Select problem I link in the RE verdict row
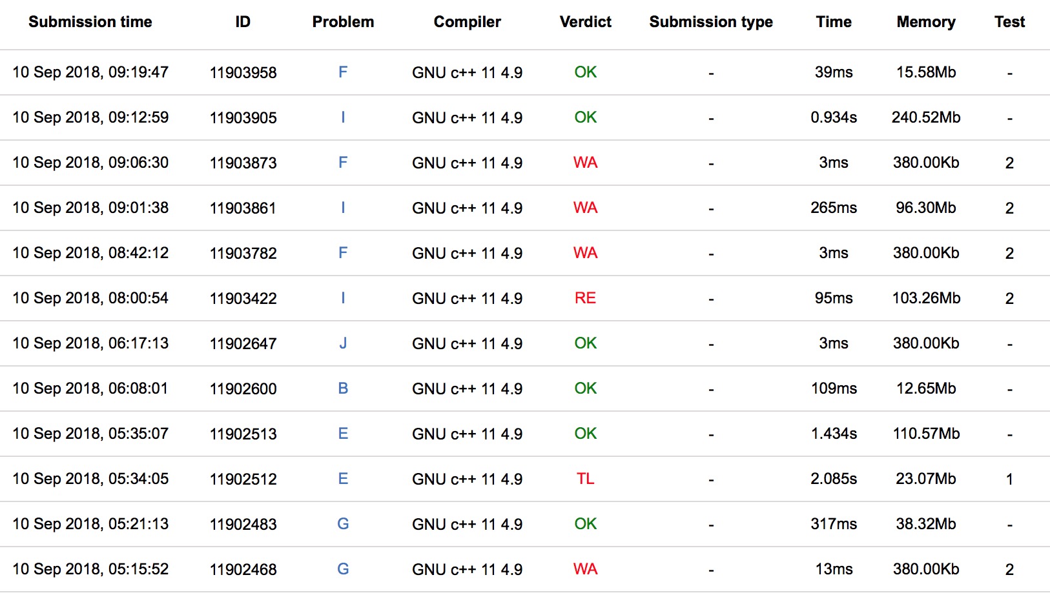This screenshot has width=1050, height=595. point(343,298)
